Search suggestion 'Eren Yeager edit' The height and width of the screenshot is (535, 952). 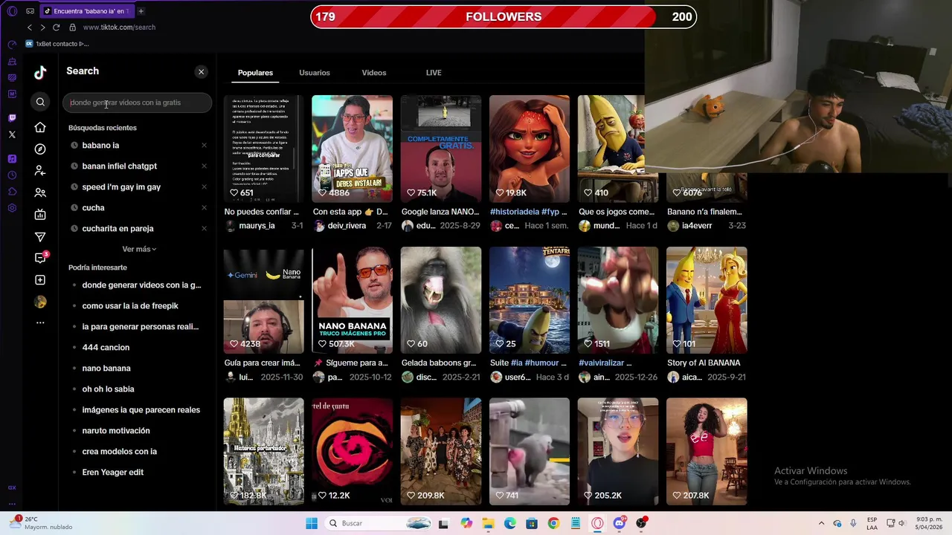(x=113, y=473)
